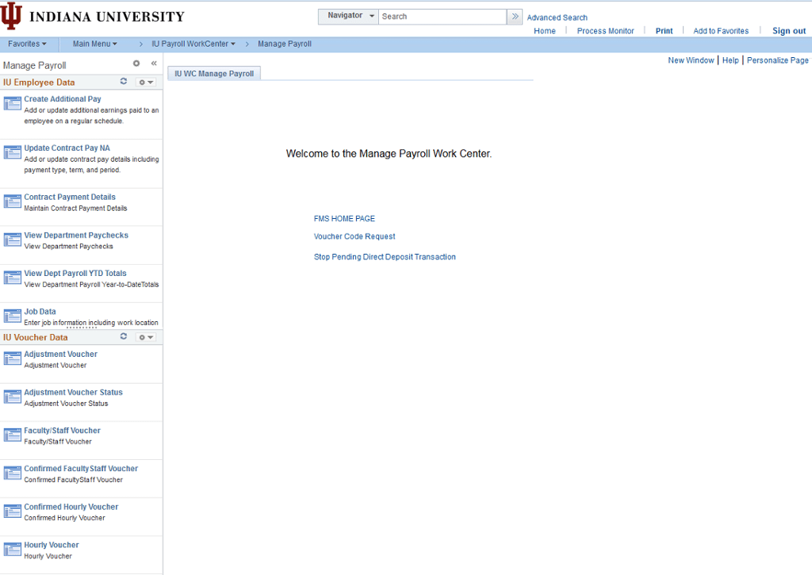Click Personalize Page link

pyautogui.click(x=777, y=60)
